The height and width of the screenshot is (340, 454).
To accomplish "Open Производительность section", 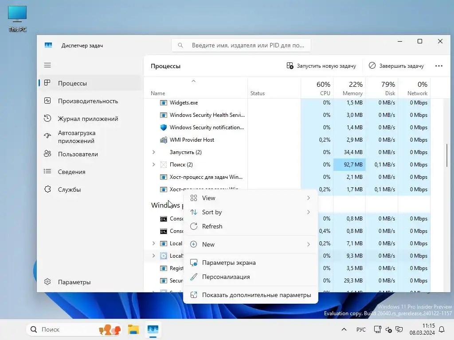I will [x=90, y=101].
